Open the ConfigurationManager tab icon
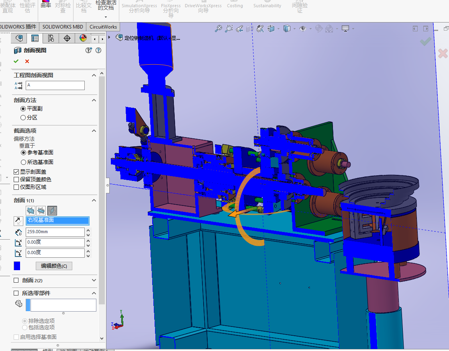The height and width of the screenshot is (351, 449). 51,38
